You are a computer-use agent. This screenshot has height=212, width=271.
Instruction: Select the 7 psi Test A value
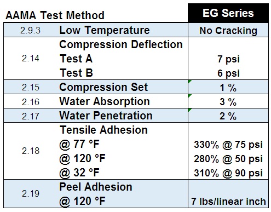pyautogui.click(x=228, y=59)
